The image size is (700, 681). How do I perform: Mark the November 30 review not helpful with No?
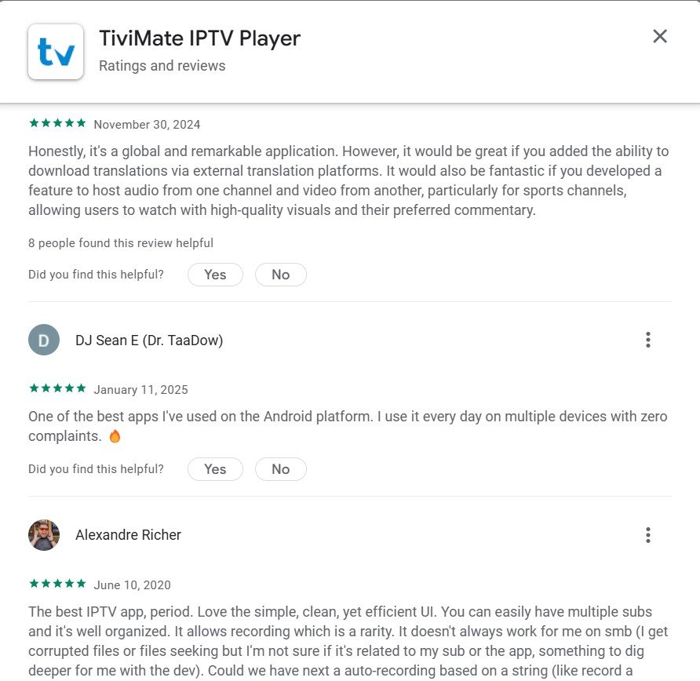pyautogui.click(x=281, y=275)
